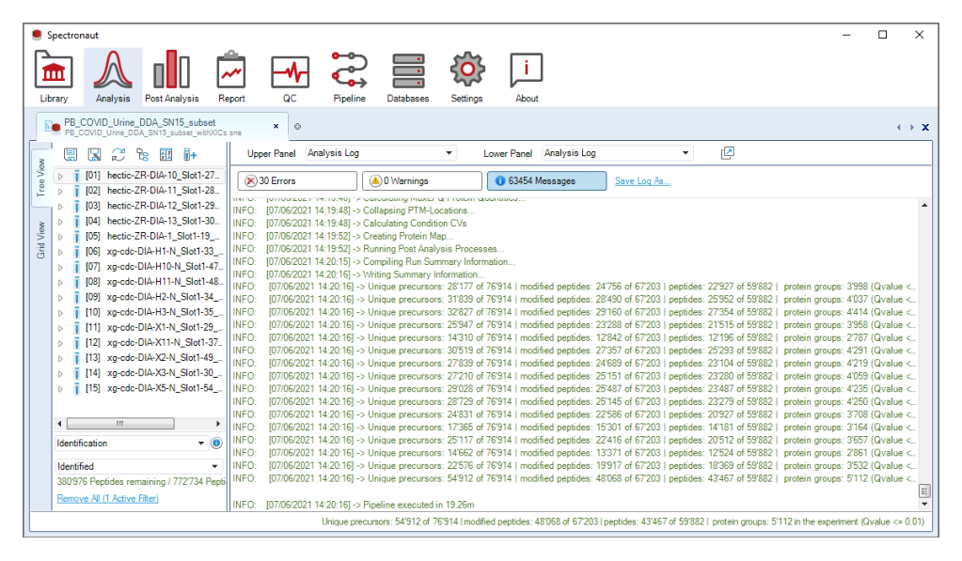The height and width of the screenshot is (561, 962).
Task: Click the blue X closing all tabs
Action: pos(925,127)
